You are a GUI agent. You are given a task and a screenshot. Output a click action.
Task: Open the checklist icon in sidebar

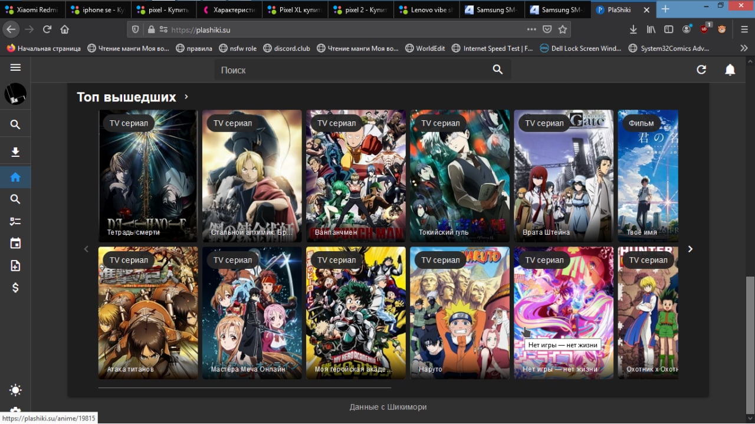point(15,221)
